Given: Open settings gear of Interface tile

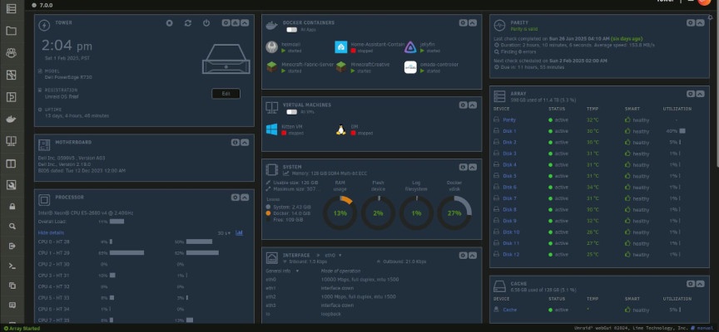Looking at the screenshot, I should coord(464,255).
